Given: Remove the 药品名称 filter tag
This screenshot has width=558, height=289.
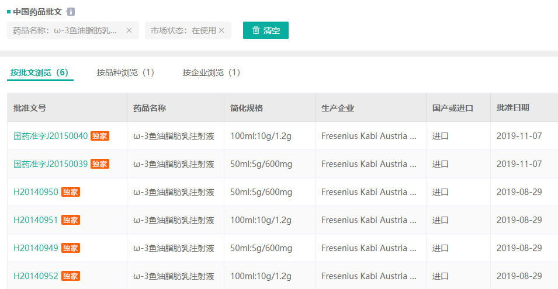Looking at the screenshot, I should 129,30.
